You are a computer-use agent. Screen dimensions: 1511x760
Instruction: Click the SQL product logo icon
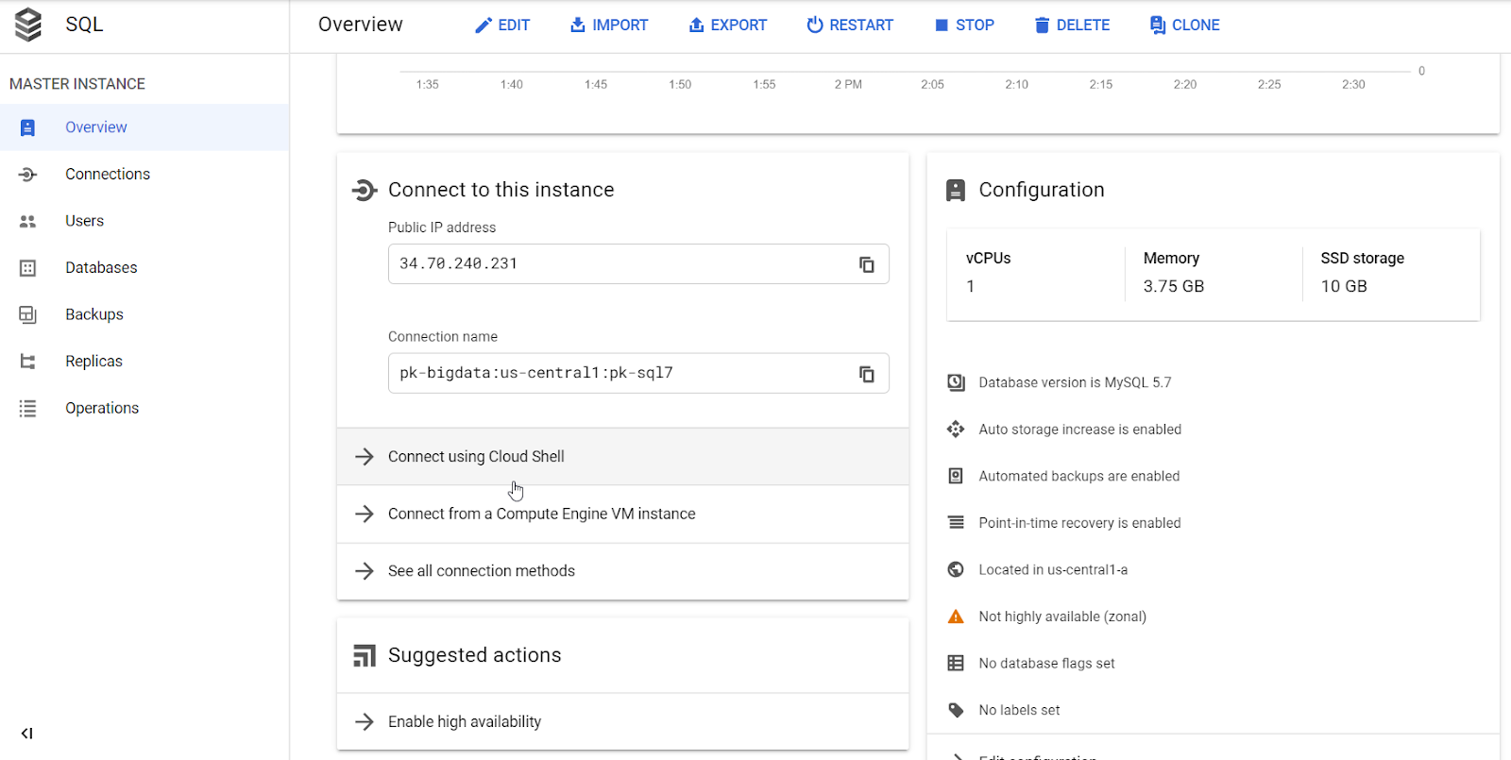click(x=28, y=25)
